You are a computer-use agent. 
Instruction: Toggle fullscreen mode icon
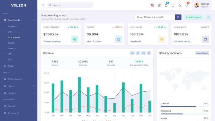(x=173, y=5)
